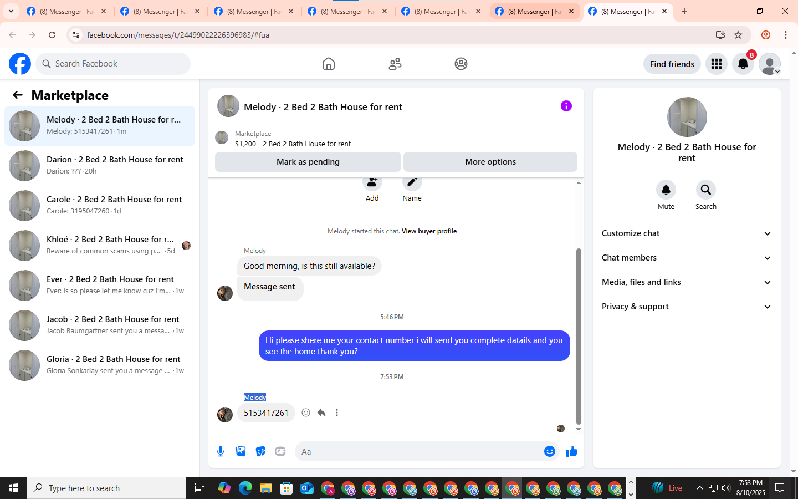Open the GIF picker icon
This screenshot has width=798, height=499.
(280, 451)
